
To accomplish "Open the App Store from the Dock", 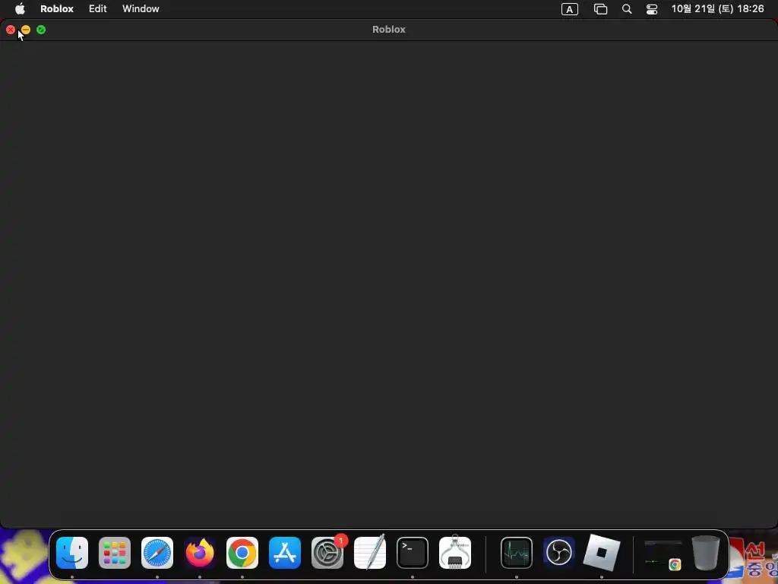I will [285, 552].
